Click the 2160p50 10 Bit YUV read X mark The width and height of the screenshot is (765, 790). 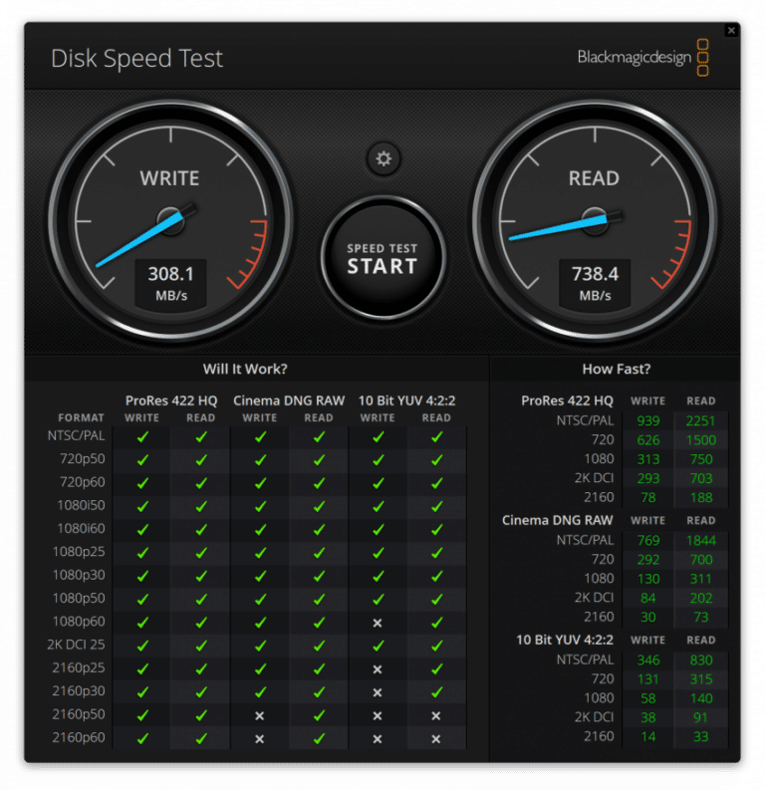click(x=436, y=716)
